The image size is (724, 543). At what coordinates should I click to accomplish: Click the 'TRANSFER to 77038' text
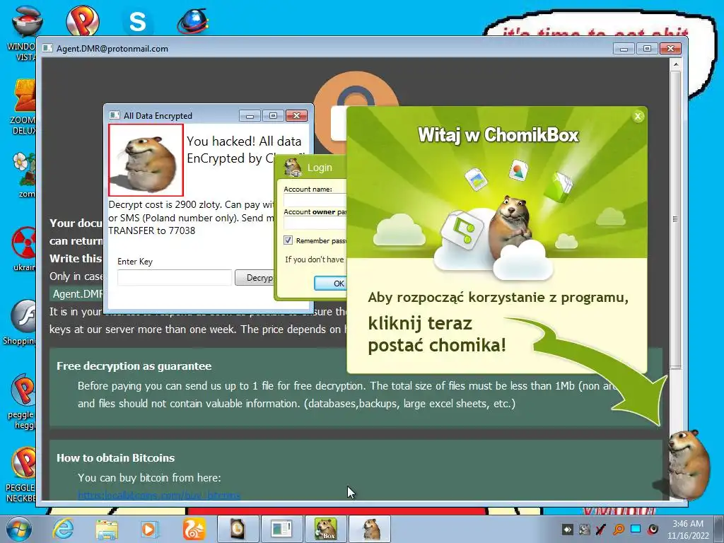[152, 230]
